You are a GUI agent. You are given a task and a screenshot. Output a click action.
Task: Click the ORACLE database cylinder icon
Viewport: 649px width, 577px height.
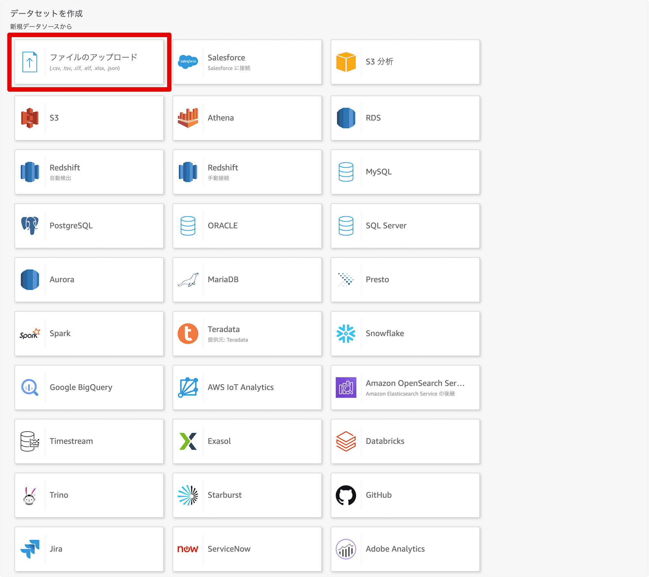pyautogui.click(x=188, y=226)
